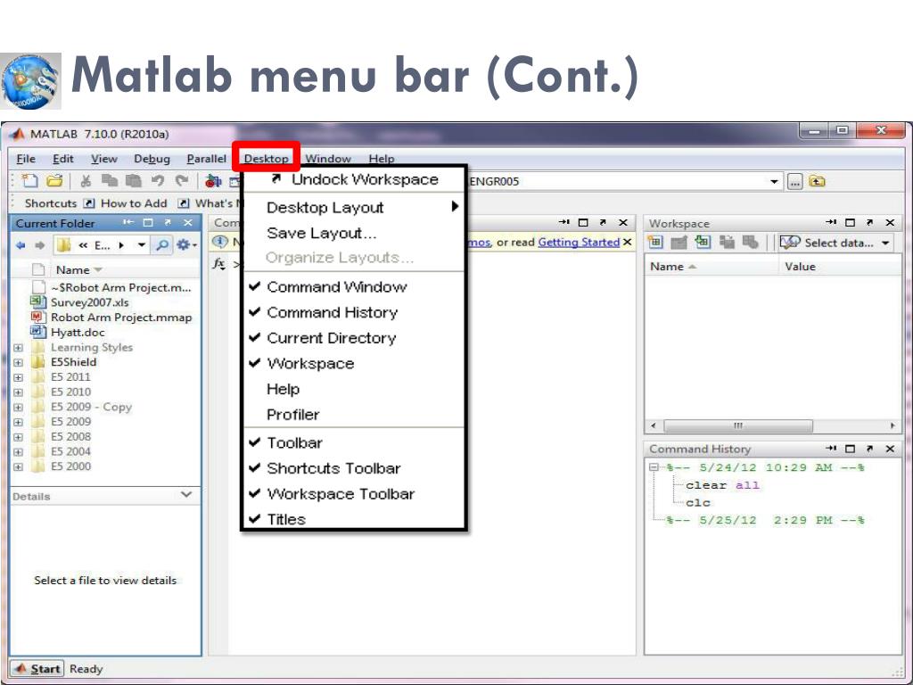Click the Paste clipboard icon
913x685 pixels.
(x=134, y=181)
